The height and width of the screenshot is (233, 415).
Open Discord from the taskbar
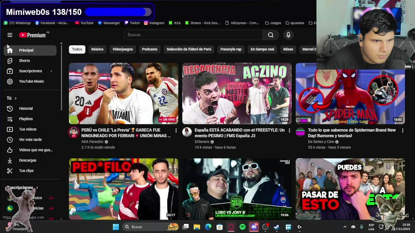coord(254,227)
